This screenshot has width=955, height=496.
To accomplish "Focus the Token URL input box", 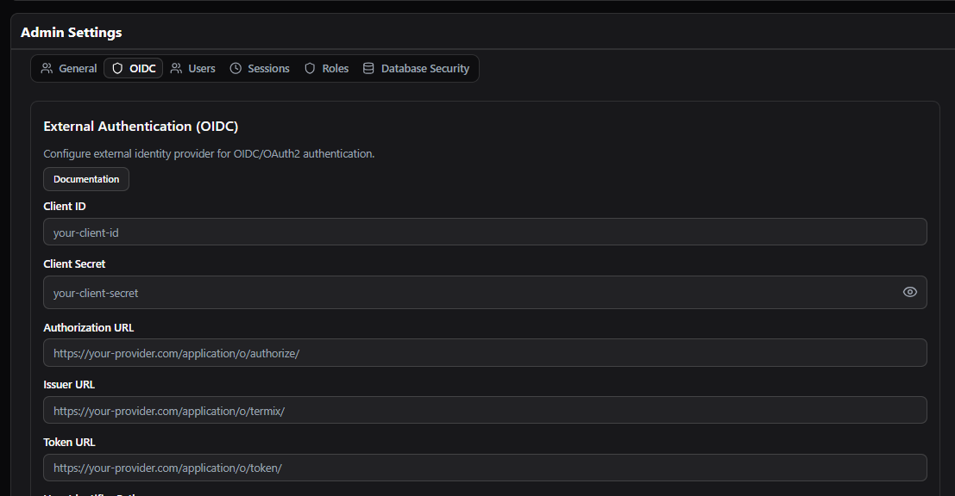I will pyautogui.click(x=485, y=468).
